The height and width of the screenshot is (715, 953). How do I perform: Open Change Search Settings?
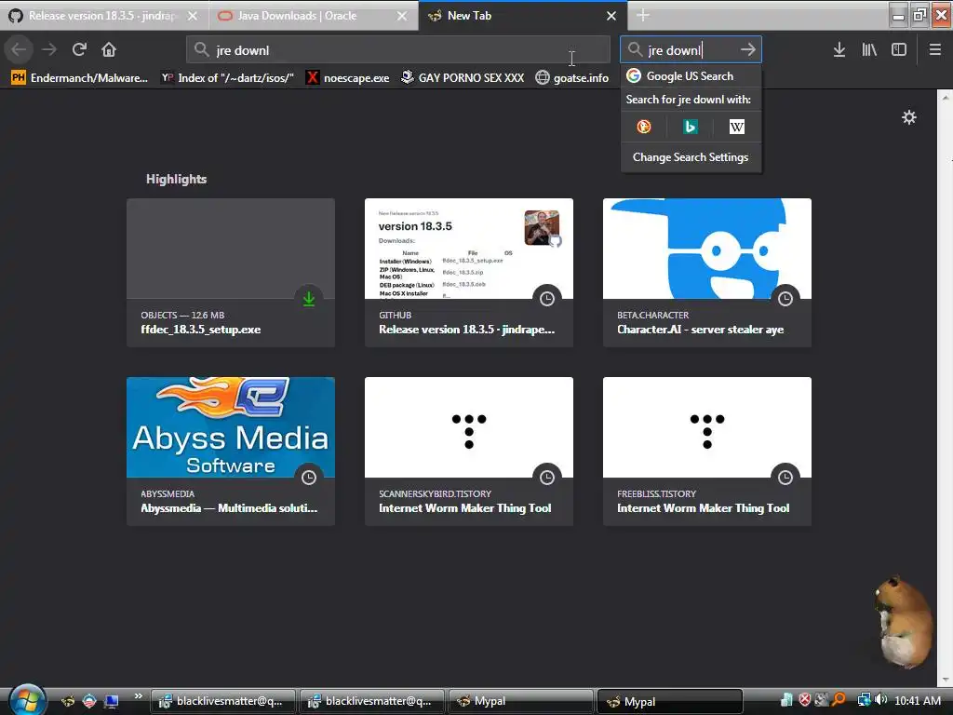pyautogui.click(x=691, y=156)
